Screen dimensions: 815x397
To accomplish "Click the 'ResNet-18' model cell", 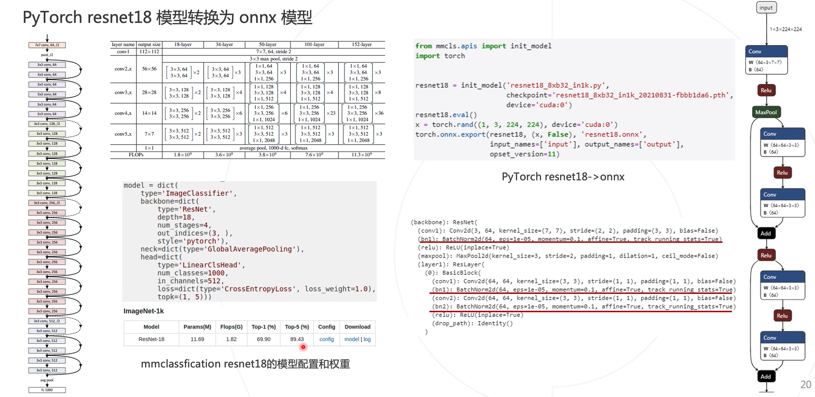I will click(151, 339).
